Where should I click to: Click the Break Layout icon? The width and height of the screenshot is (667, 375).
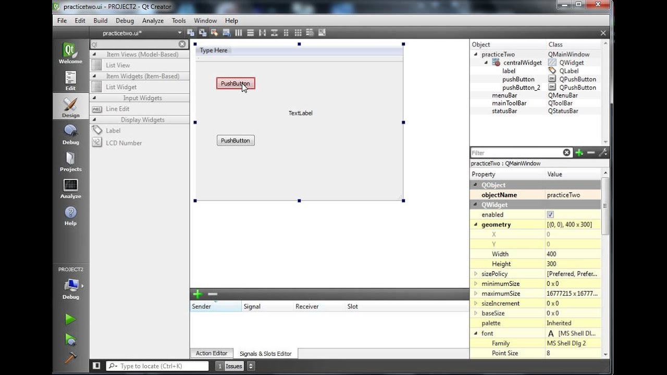tap(311, 33)
